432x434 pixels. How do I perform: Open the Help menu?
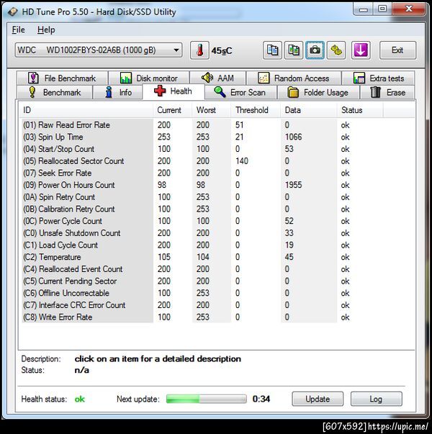click(46, 30)
